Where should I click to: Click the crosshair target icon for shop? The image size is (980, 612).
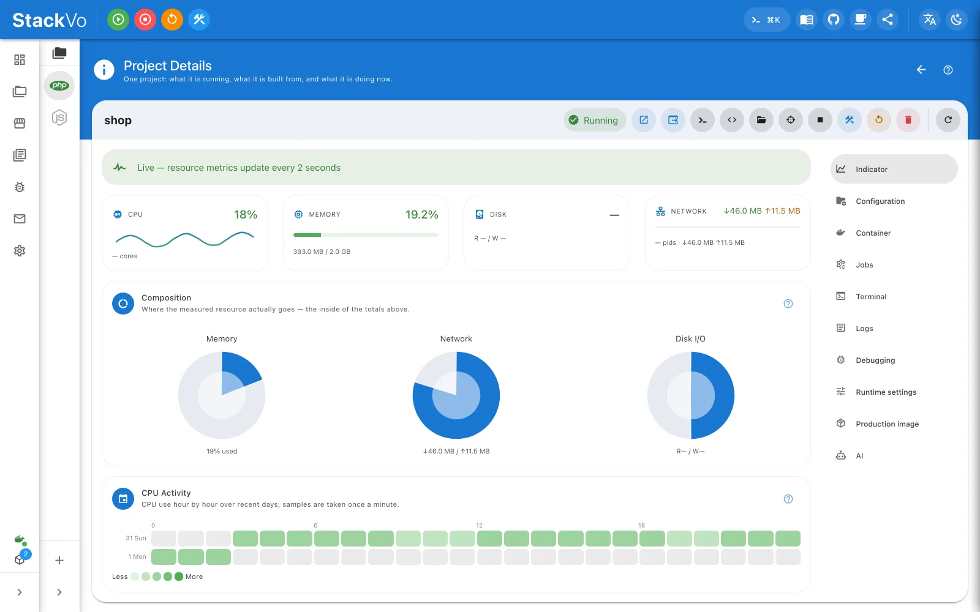[x=791, y=120]
